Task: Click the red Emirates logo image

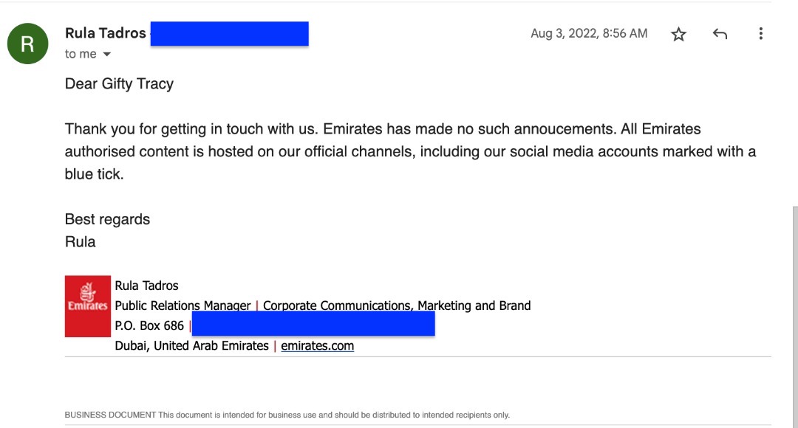Action: [x=87, y=306]
